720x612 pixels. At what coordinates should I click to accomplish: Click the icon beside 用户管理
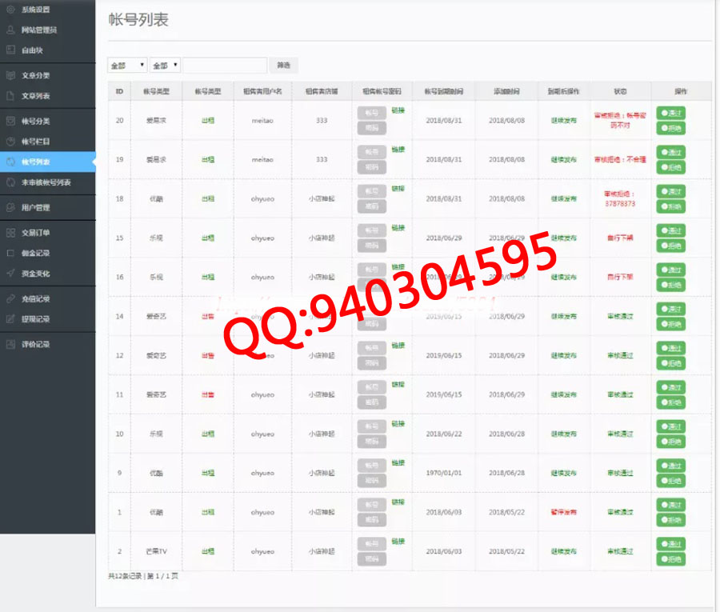coord(10,207)
